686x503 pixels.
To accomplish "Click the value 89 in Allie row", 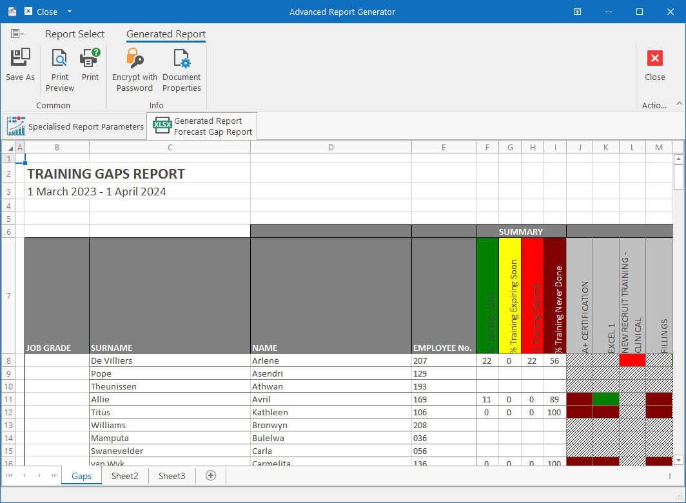I will click(x=554, y=399).
